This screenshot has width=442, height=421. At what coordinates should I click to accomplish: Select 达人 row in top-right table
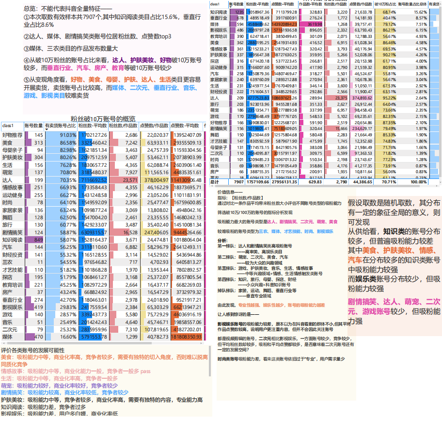(x=324, y=98)
